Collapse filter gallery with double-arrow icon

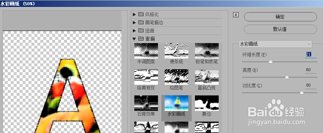click(236, 15)
